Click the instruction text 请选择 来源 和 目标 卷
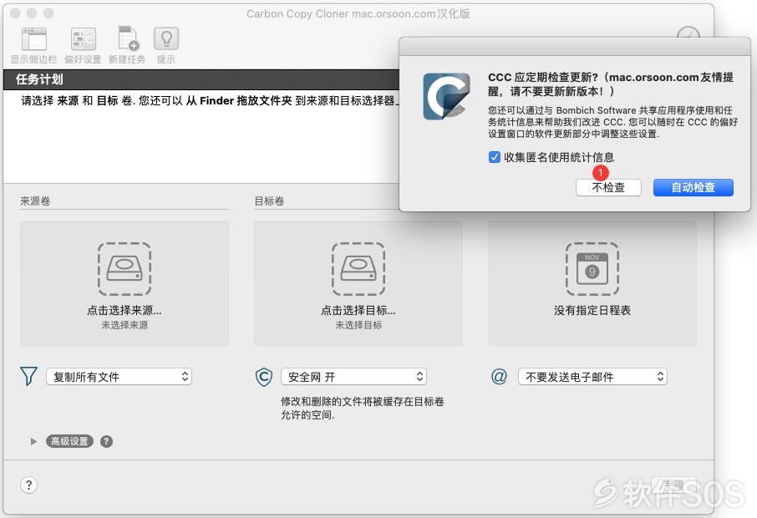757x518 pixels. [x=211, y=100]
